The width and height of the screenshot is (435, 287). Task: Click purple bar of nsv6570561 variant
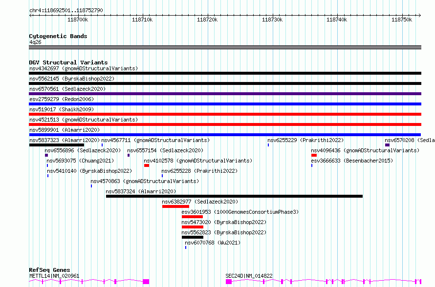pyautogui.click(x=225, y=94)
